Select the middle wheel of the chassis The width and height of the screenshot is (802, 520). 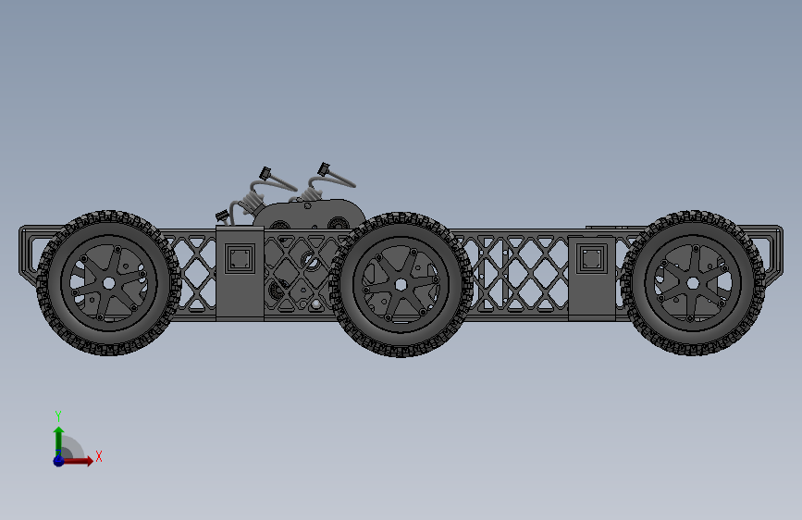pyautogui.click(x=401, y=285)
